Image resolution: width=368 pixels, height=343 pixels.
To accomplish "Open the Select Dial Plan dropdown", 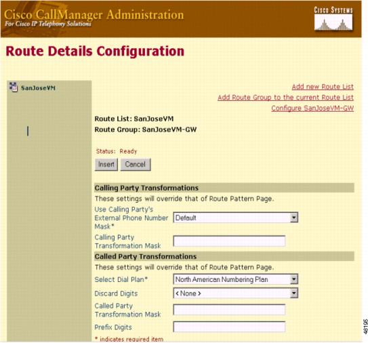I will click(x=236, y=279).
